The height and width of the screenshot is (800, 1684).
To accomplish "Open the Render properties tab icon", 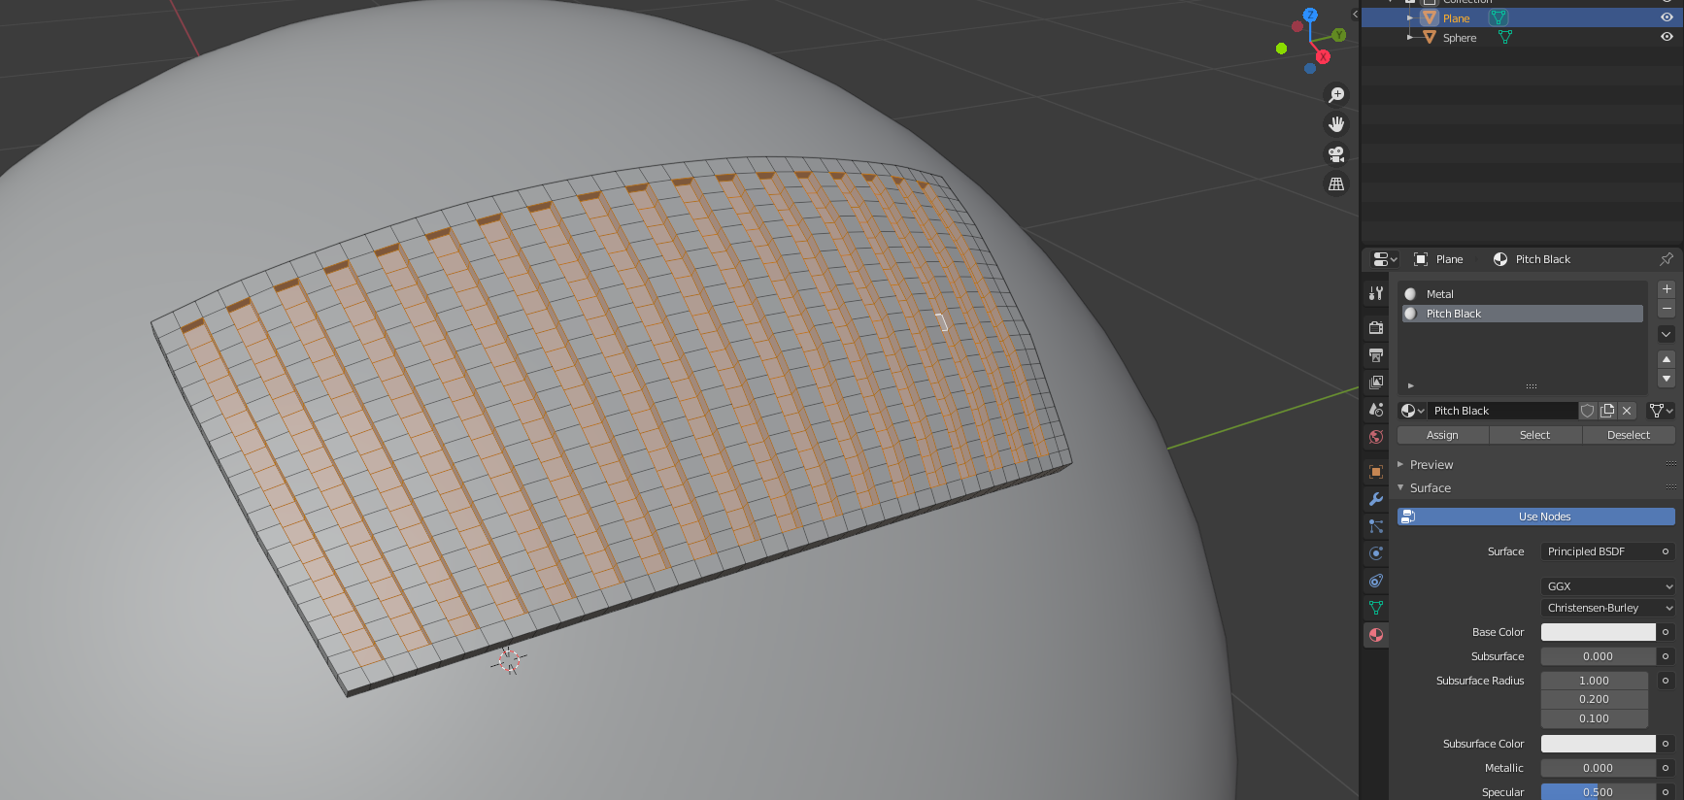I will 1376,327.
